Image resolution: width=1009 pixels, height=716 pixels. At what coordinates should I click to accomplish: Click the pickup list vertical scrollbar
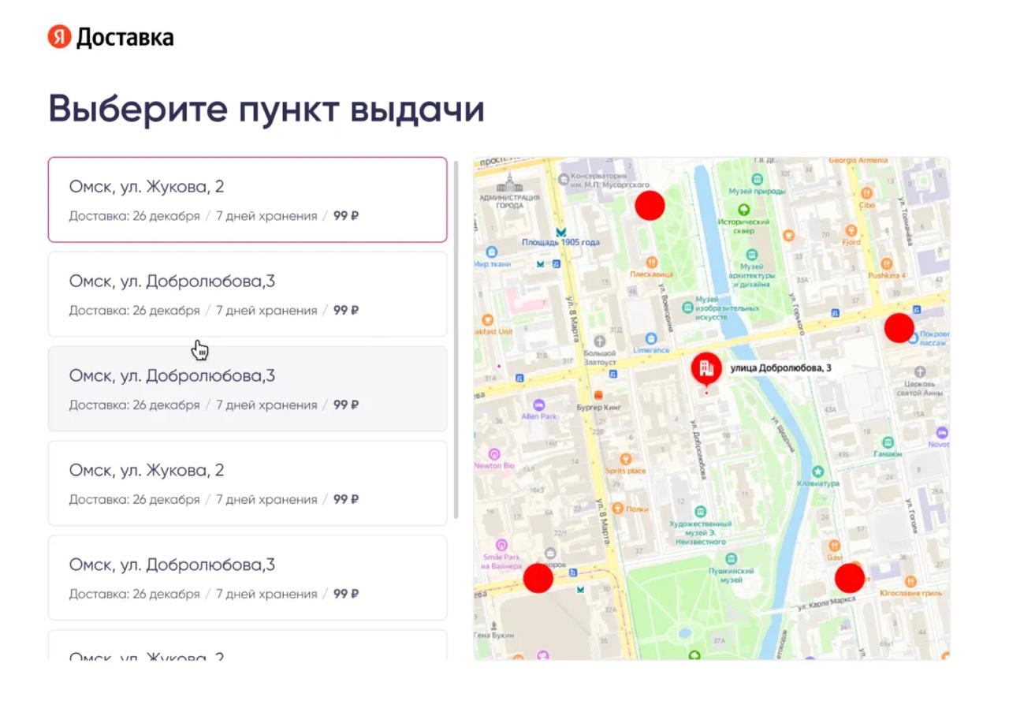(456, 340)
